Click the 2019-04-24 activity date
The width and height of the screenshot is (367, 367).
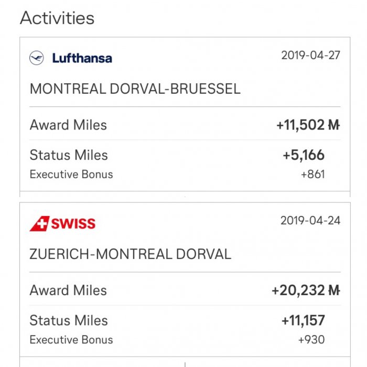click(310, 220)
